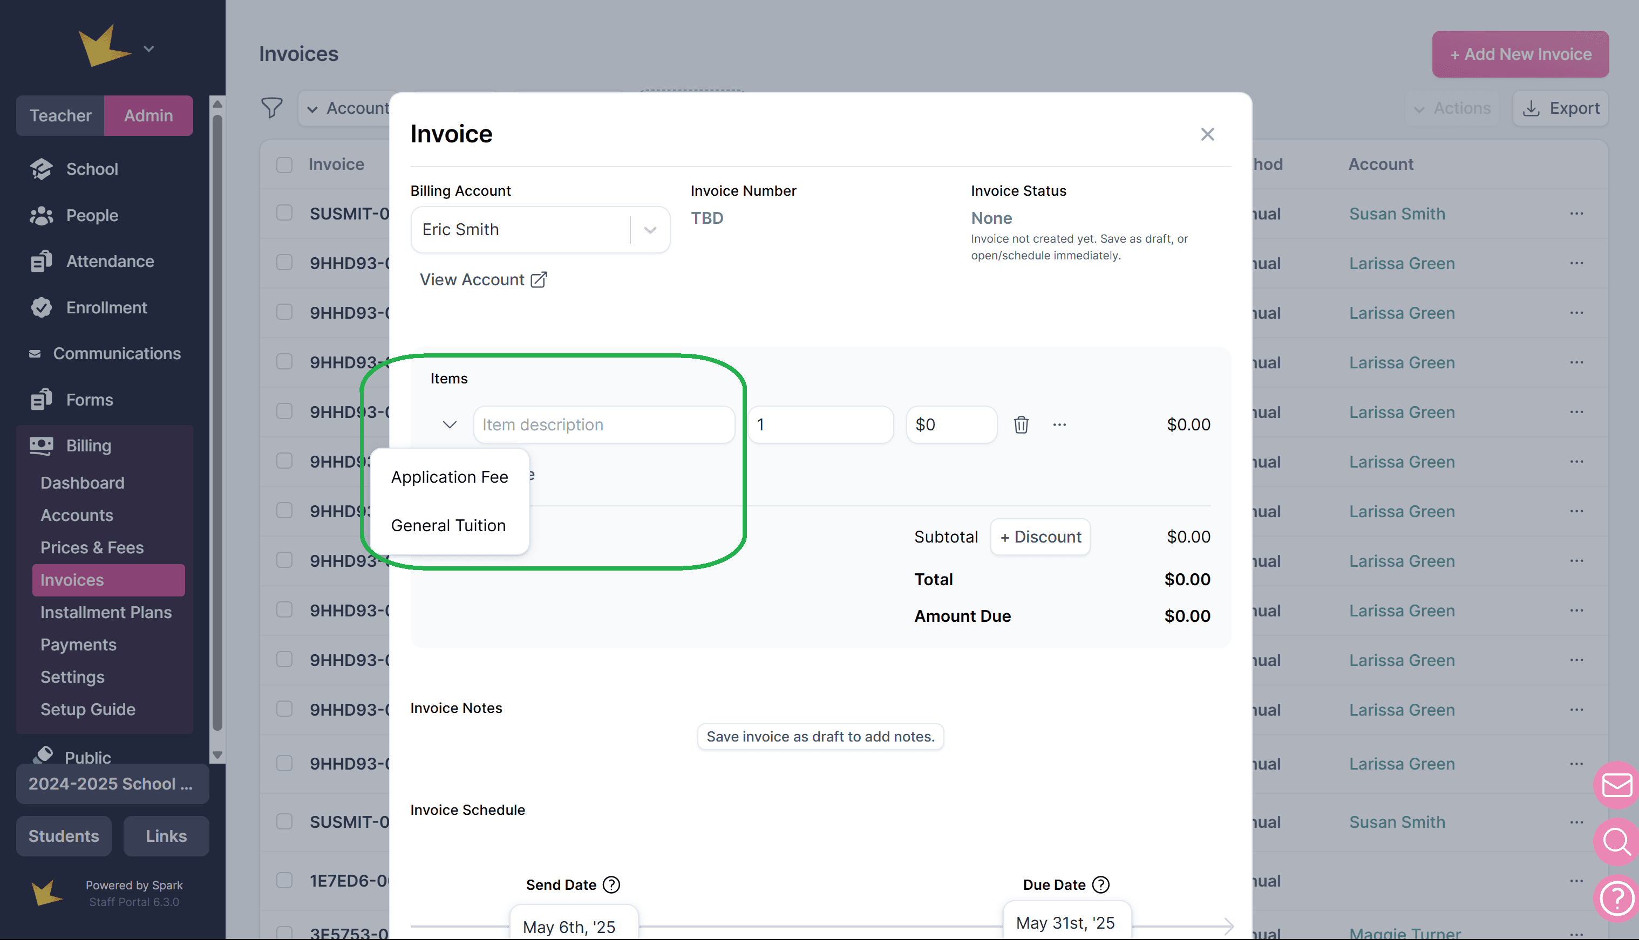The image size is (1639, 940).
Task: Close the Invoice dialog
Action: [1207, 134]
